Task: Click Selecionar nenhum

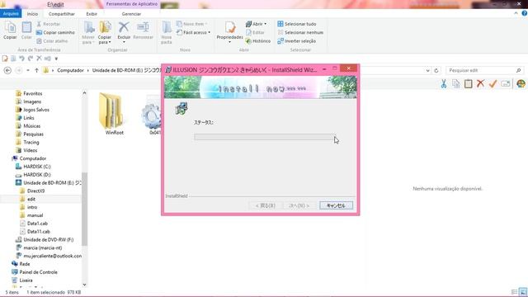Action: coord(300,32)
